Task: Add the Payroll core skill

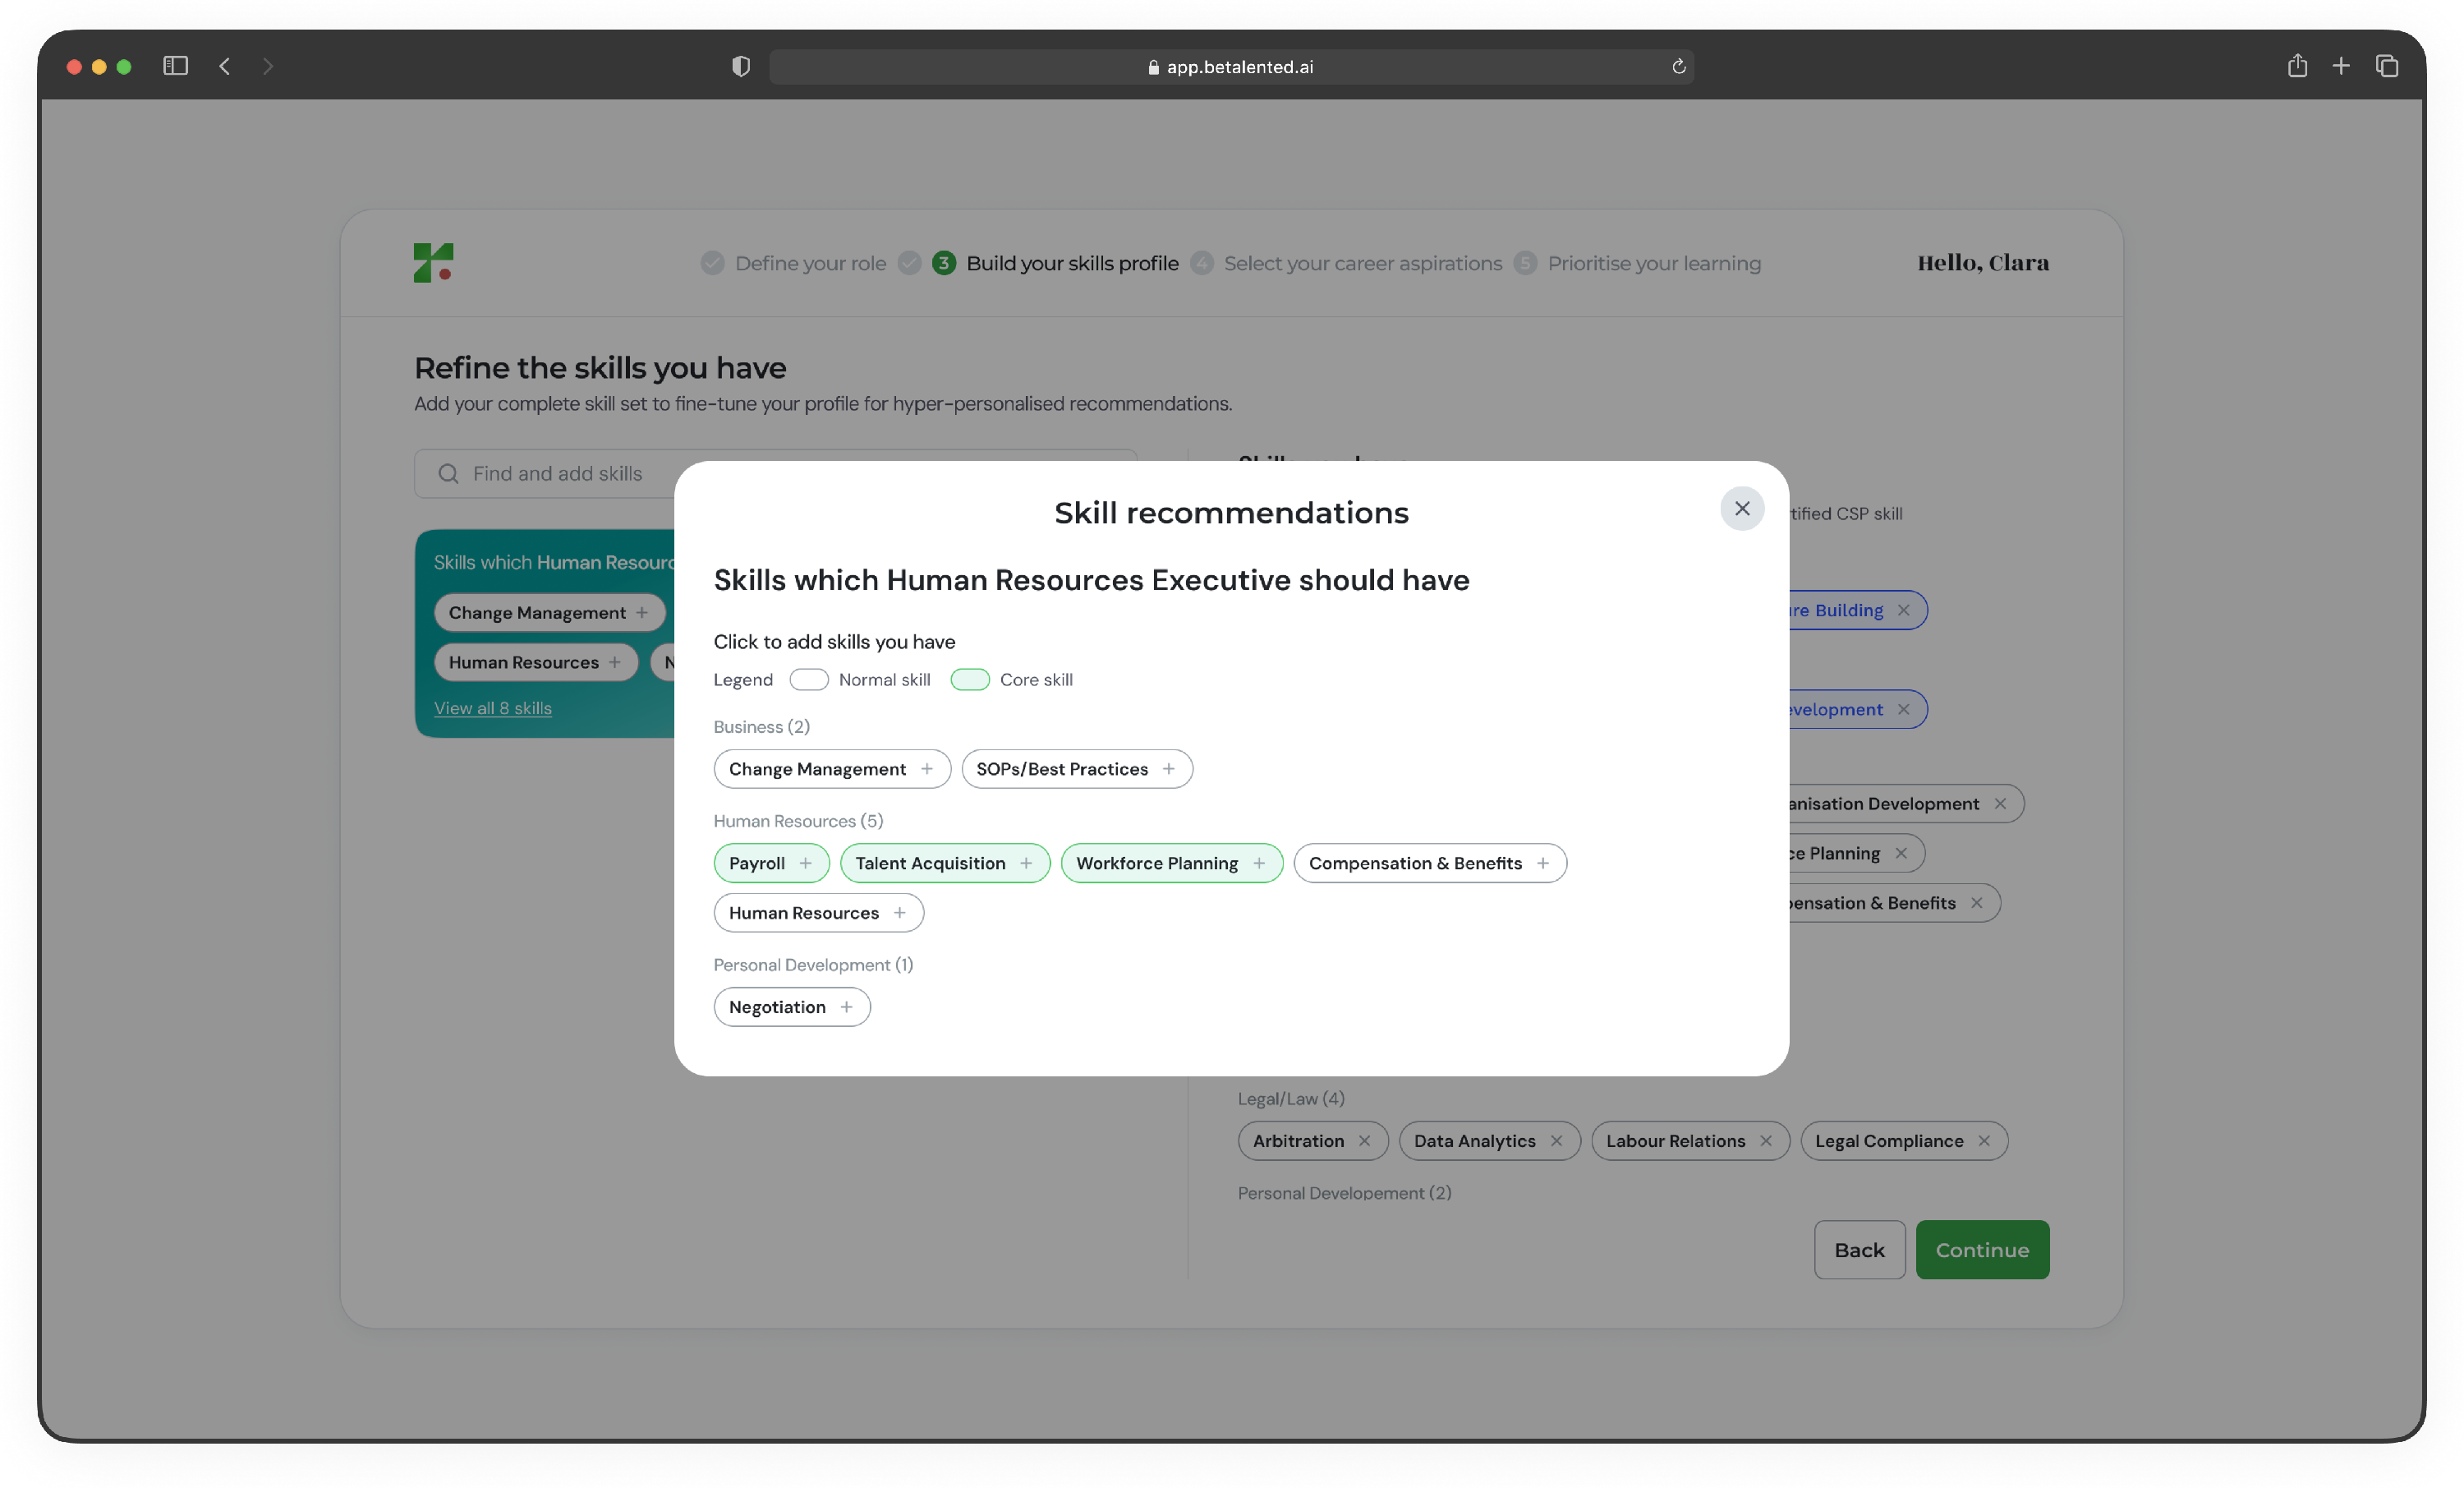Action: tap(805, 863)
